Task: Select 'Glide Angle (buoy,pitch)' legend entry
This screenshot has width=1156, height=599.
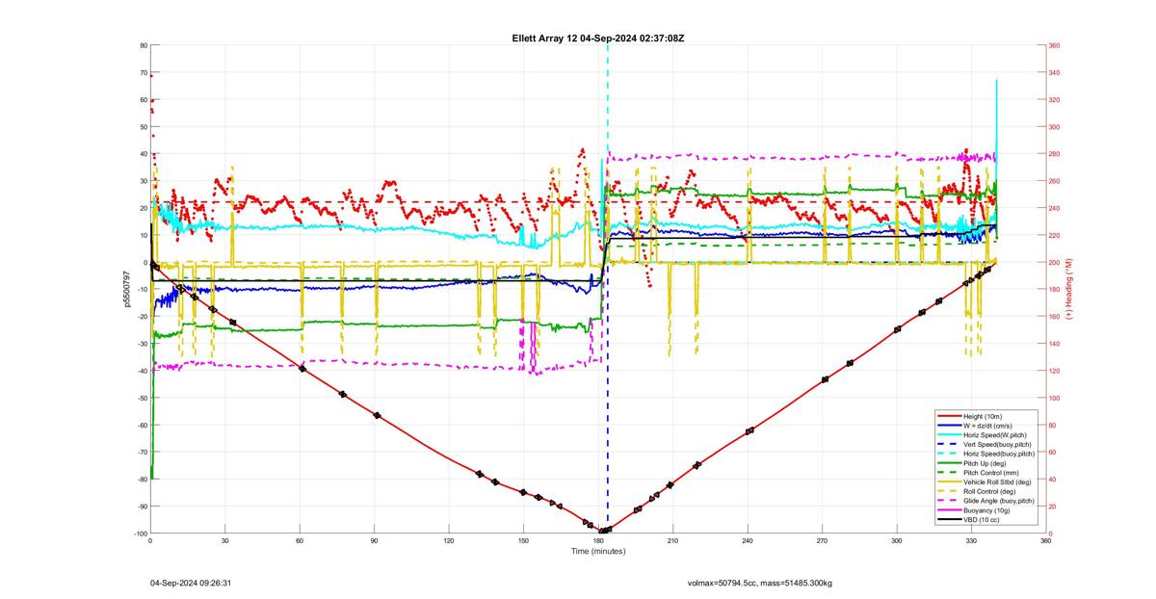Action: pyautogui.click(x=999, y=501)
